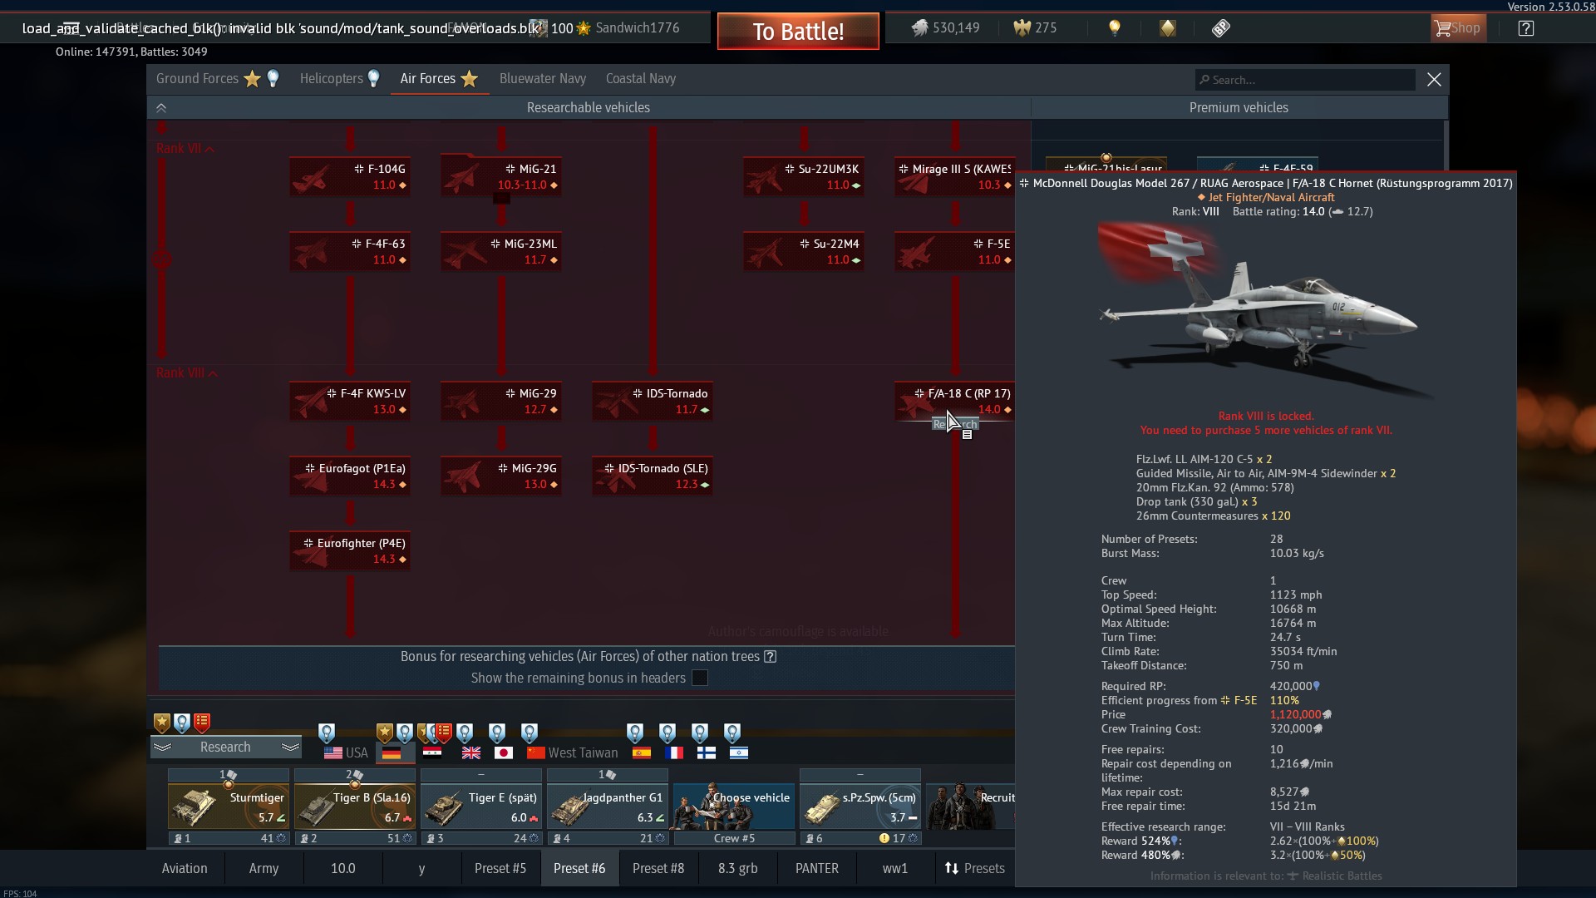Select the Japan flag nation icon
1596x898 pixels.
pos(503,752)
